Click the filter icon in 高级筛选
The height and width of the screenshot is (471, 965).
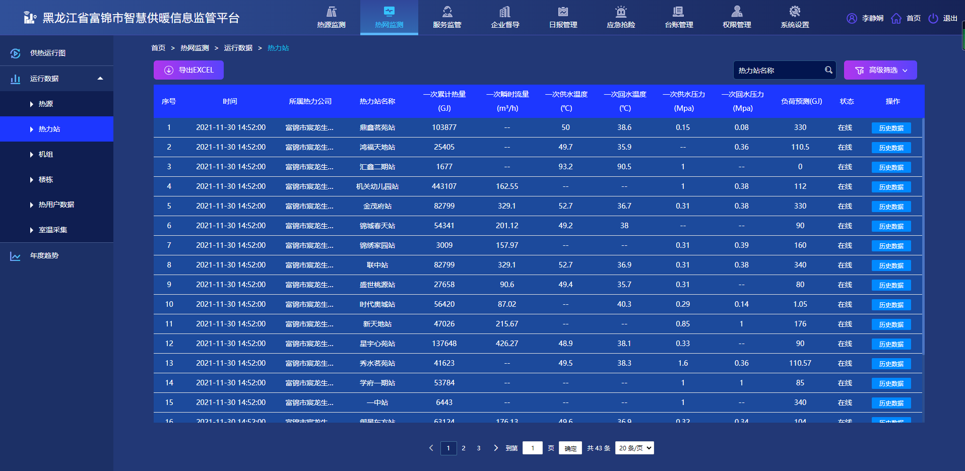click(x=860, y=71)
